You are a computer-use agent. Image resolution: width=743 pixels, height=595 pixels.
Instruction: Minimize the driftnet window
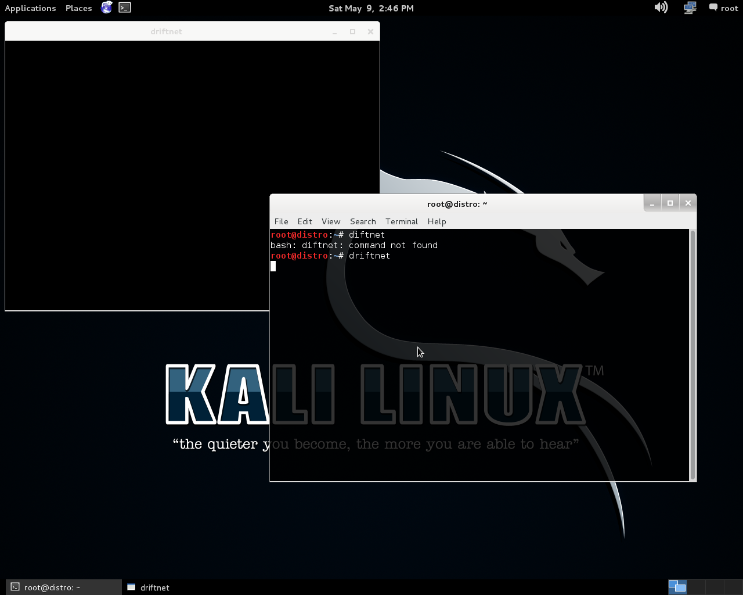click(x=334, y=32)
